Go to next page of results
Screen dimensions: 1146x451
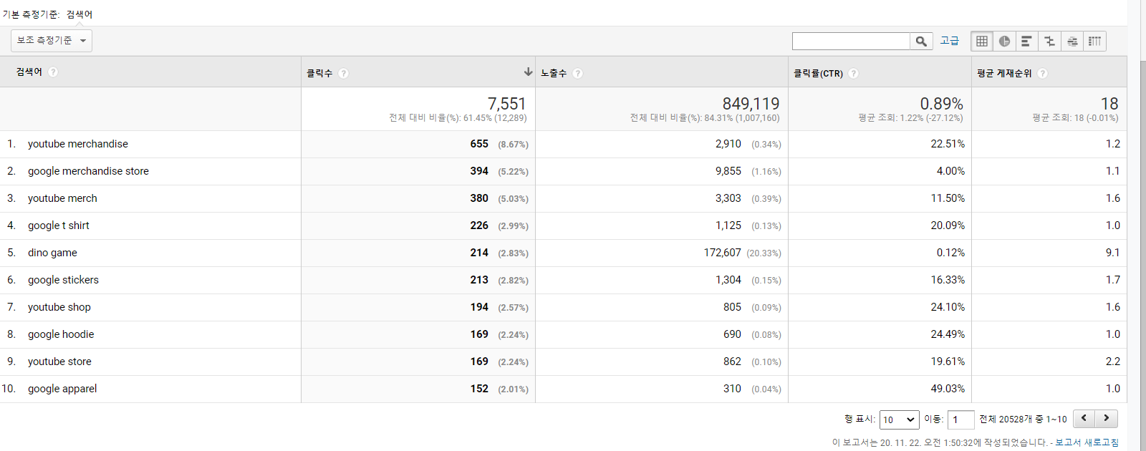pos(1107,418)
